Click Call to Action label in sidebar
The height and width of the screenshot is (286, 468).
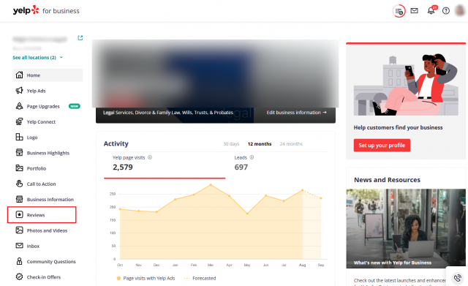41,184
